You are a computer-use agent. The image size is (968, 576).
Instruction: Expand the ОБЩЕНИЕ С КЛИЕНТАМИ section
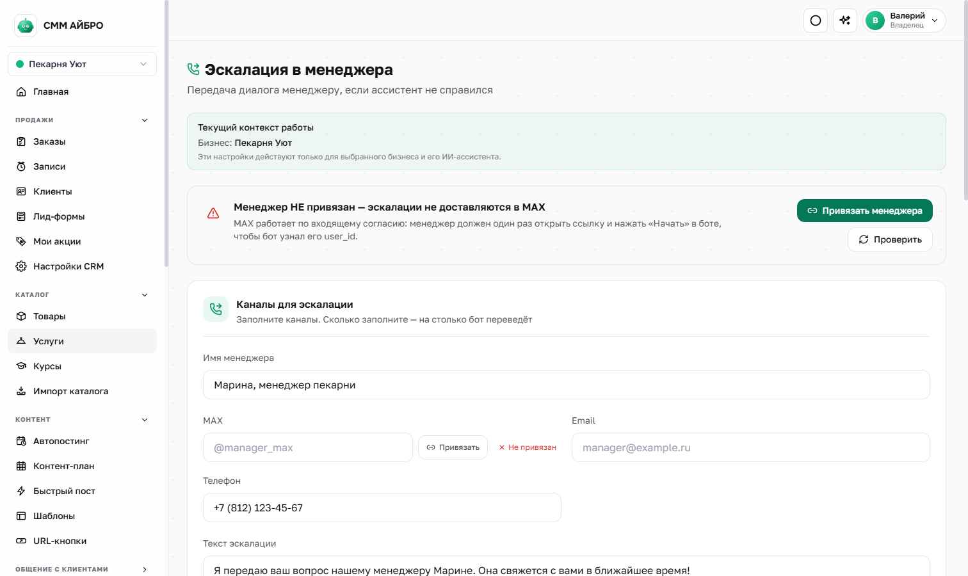click(x=82, y=569)
